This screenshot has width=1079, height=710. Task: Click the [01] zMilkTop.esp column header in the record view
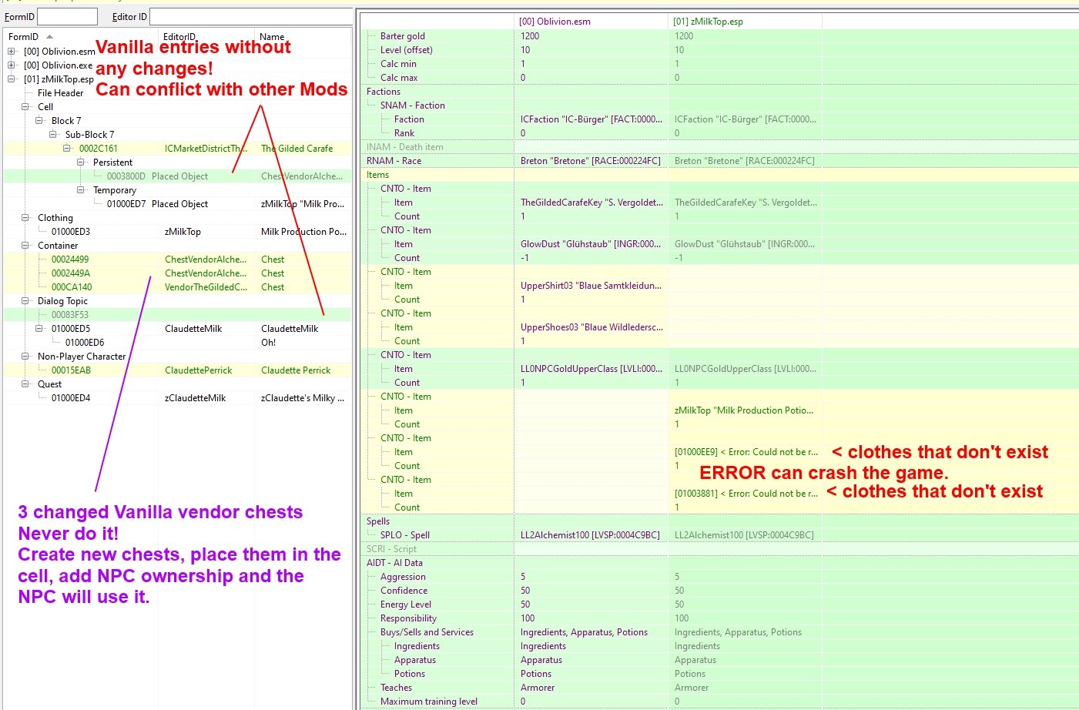pos(745,22)
